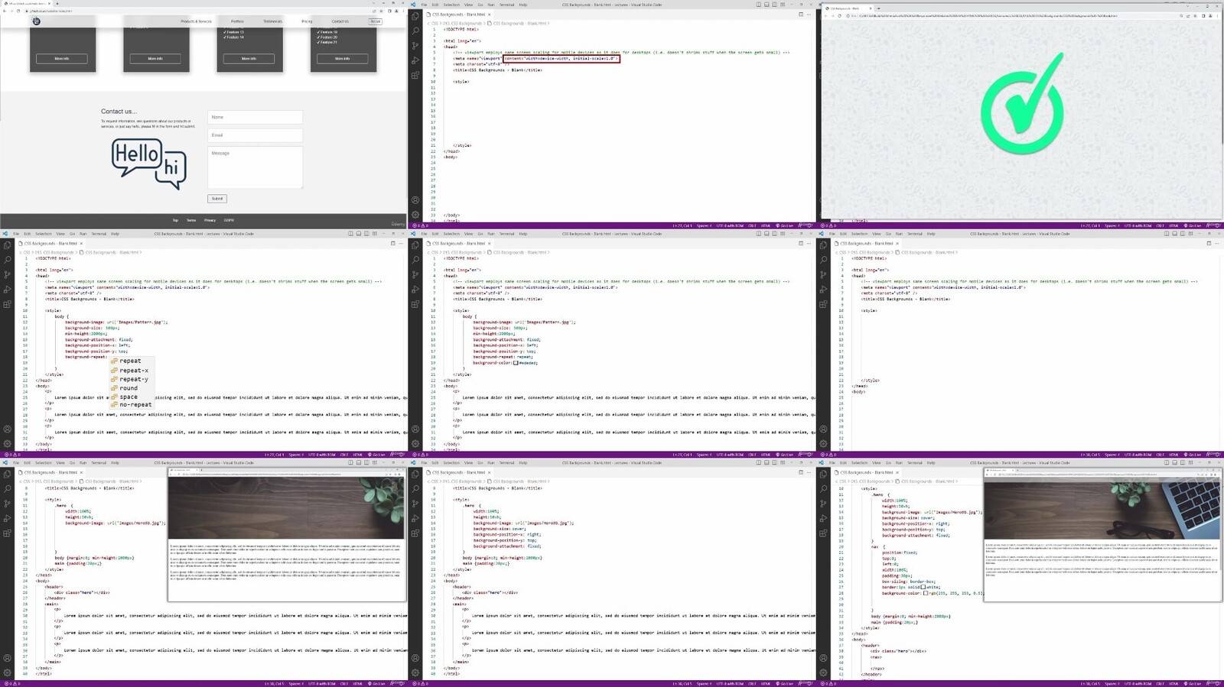Click the color swatch beside rgb(255, 255, 255, 0.5)
This screenshot has height=687, width=1224.
(x=924, y=593)
